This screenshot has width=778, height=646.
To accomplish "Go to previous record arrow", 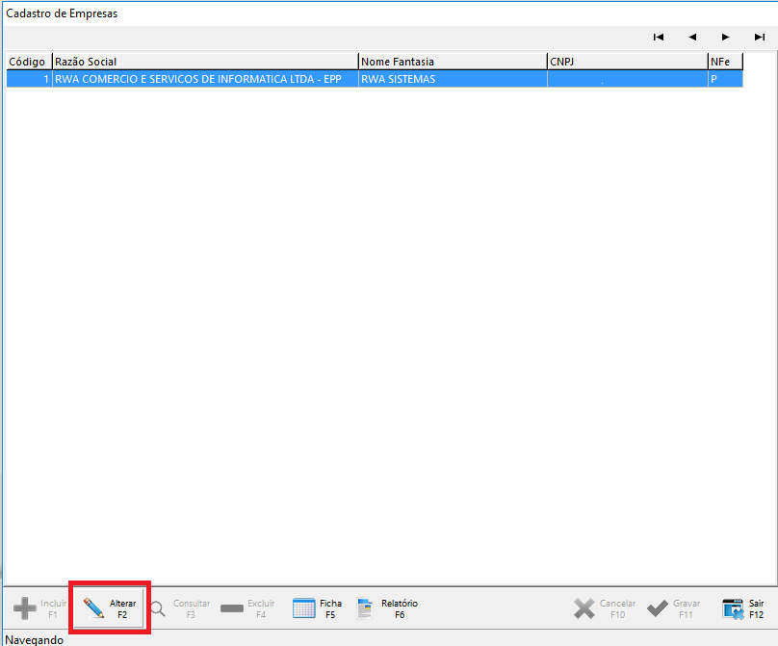I will tap(692, 38).
